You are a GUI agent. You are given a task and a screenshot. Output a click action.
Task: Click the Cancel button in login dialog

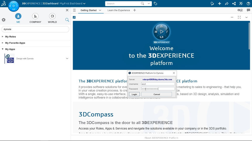point(156,94)
